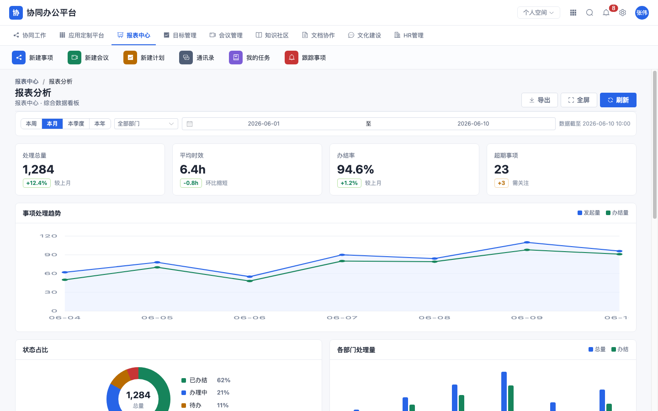This screenshot has height=411, width=658.
Task: Click 待办 orange legend swatch
Action: [184, 406]
